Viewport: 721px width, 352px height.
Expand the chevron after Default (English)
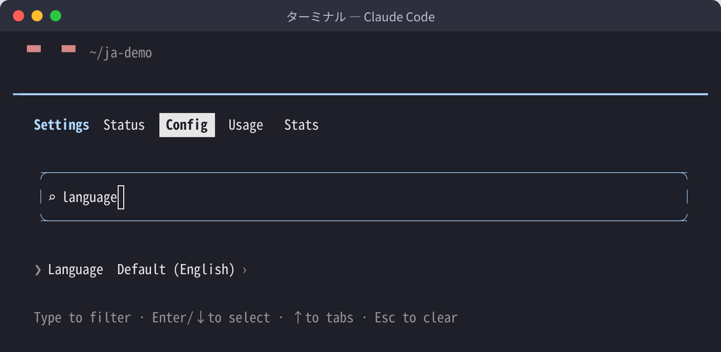pyautogui.click(x=245, y=270)
